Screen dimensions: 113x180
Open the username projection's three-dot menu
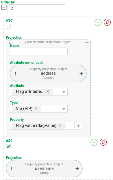pos(11,168)
